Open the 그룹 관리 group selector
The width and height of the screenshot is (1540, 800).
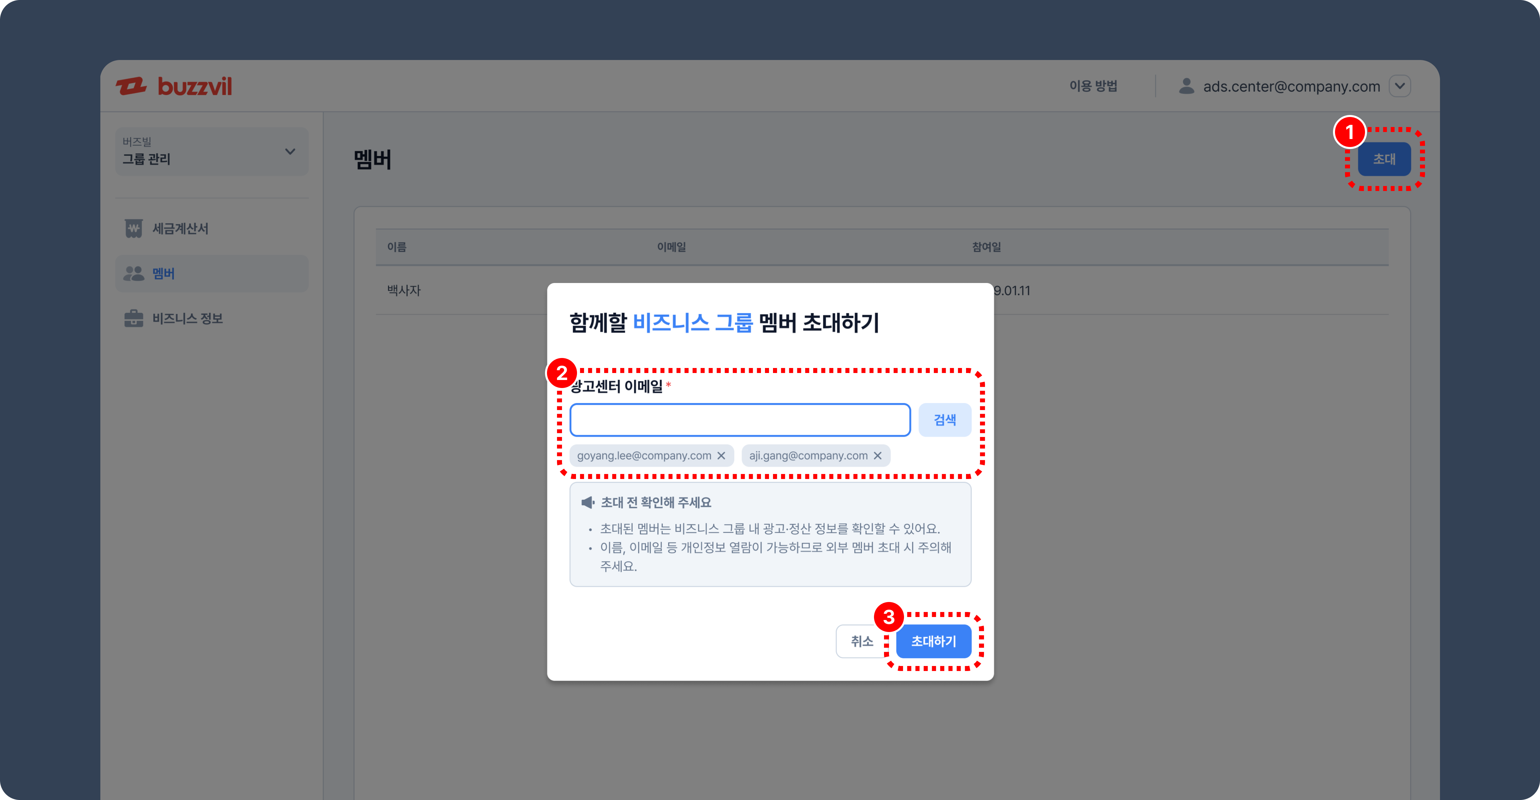pyautogui.click(x=212, y=151)
